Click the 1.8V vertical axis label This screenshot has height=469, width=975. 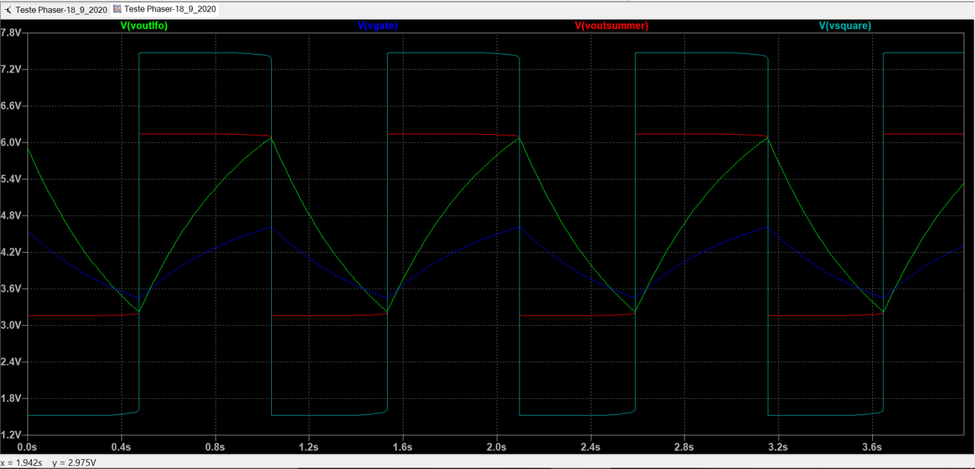click(11, 398)
